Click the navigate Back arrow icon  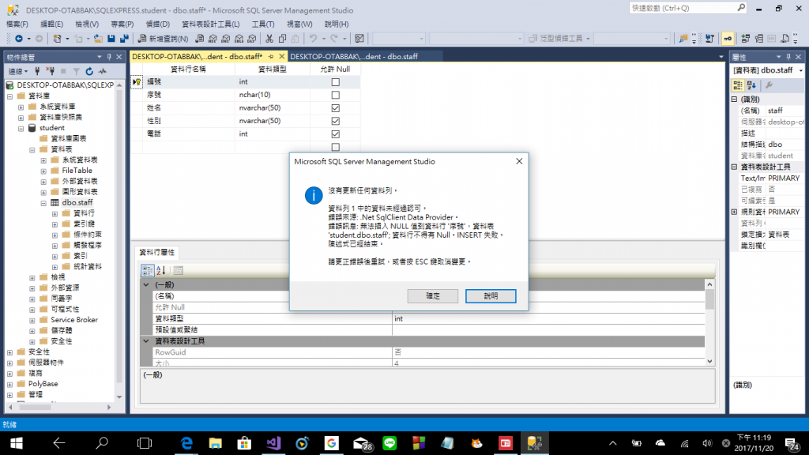pyautogui.click(x=19, y=39)
